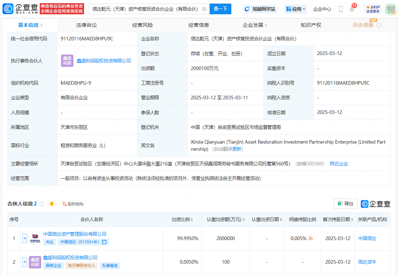Switch to the 经营风险 tab

142,25
